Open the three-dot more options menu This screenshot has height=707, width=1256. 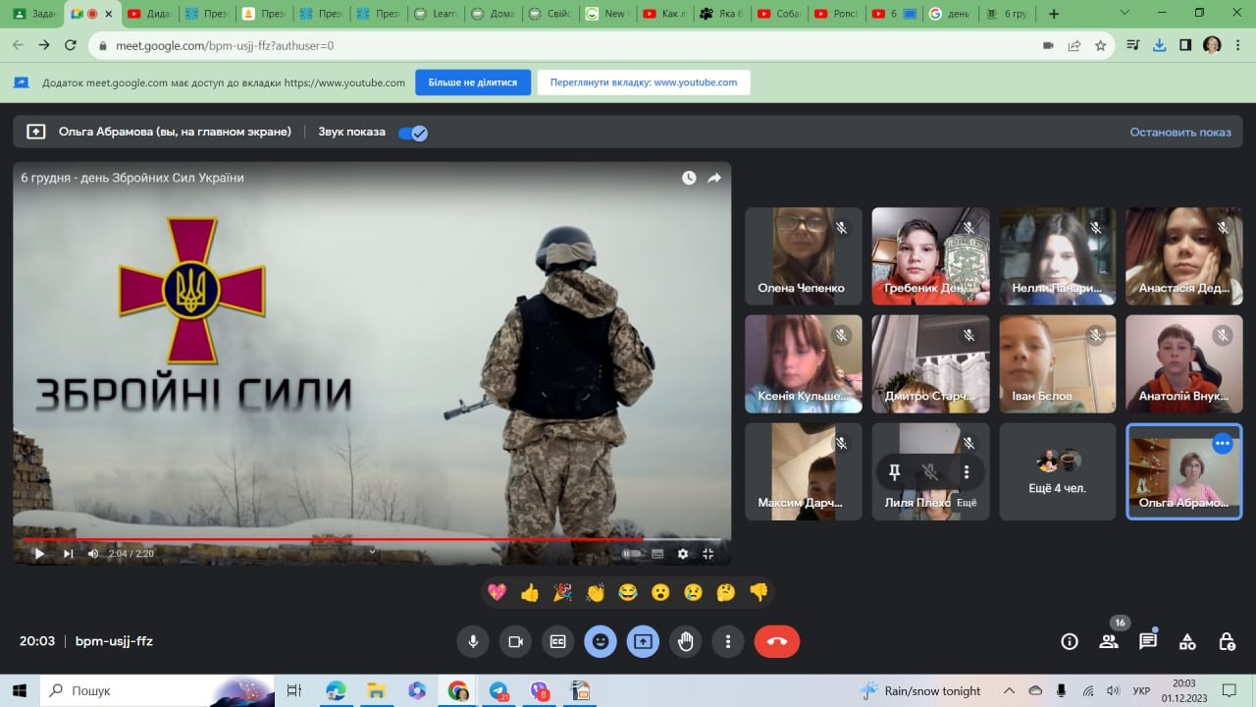point(727,641)
